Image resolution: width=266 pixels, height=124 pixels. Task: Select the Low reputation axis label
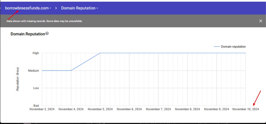[36, 88]
